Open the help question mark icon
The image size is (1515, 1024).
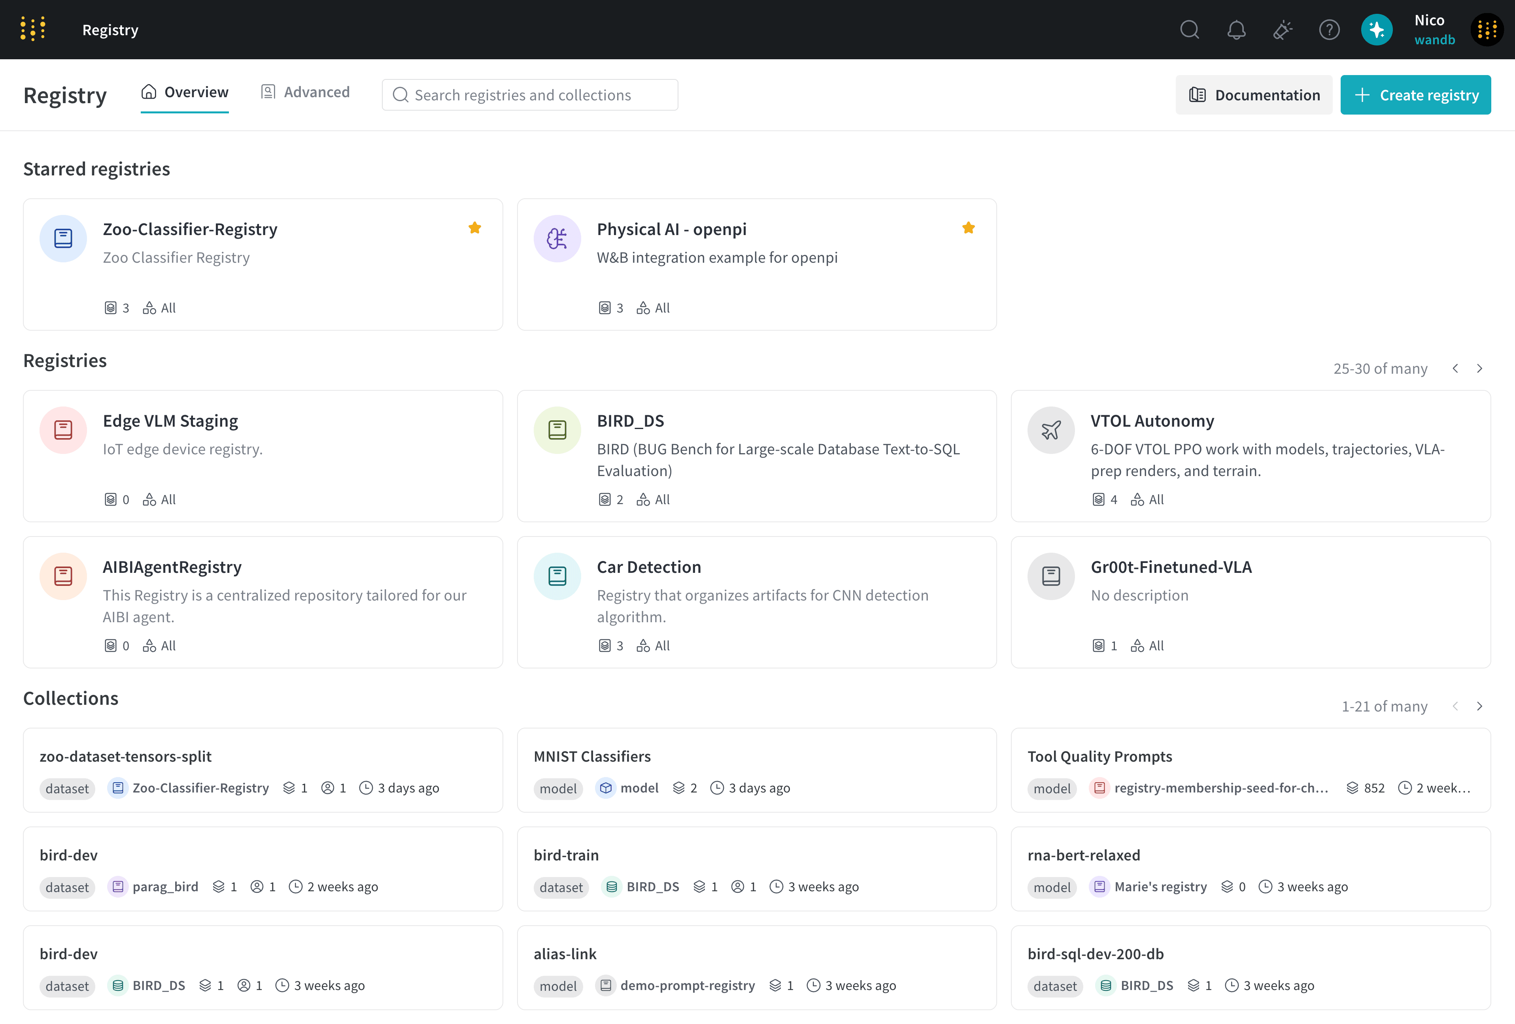click(x=1329, y=29)
